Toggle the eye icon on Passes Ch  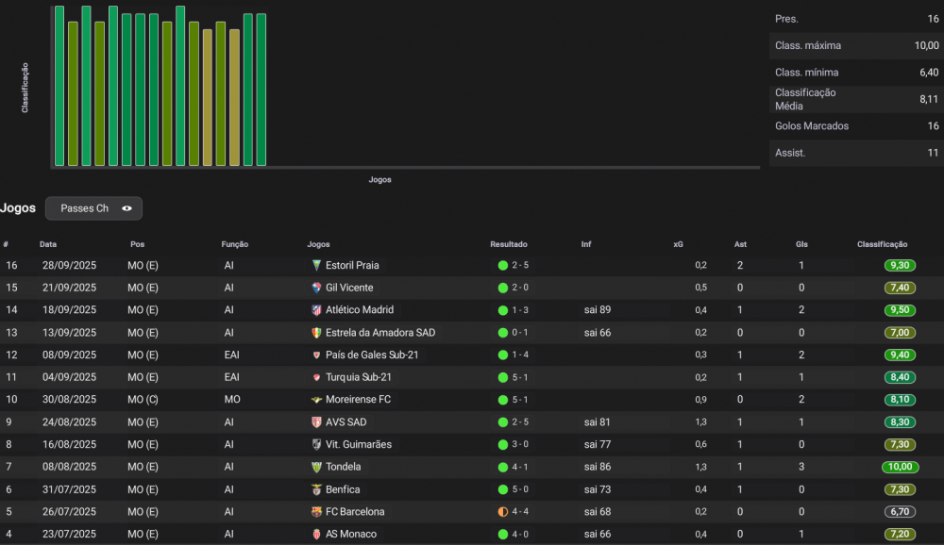[x=126, y=208]
